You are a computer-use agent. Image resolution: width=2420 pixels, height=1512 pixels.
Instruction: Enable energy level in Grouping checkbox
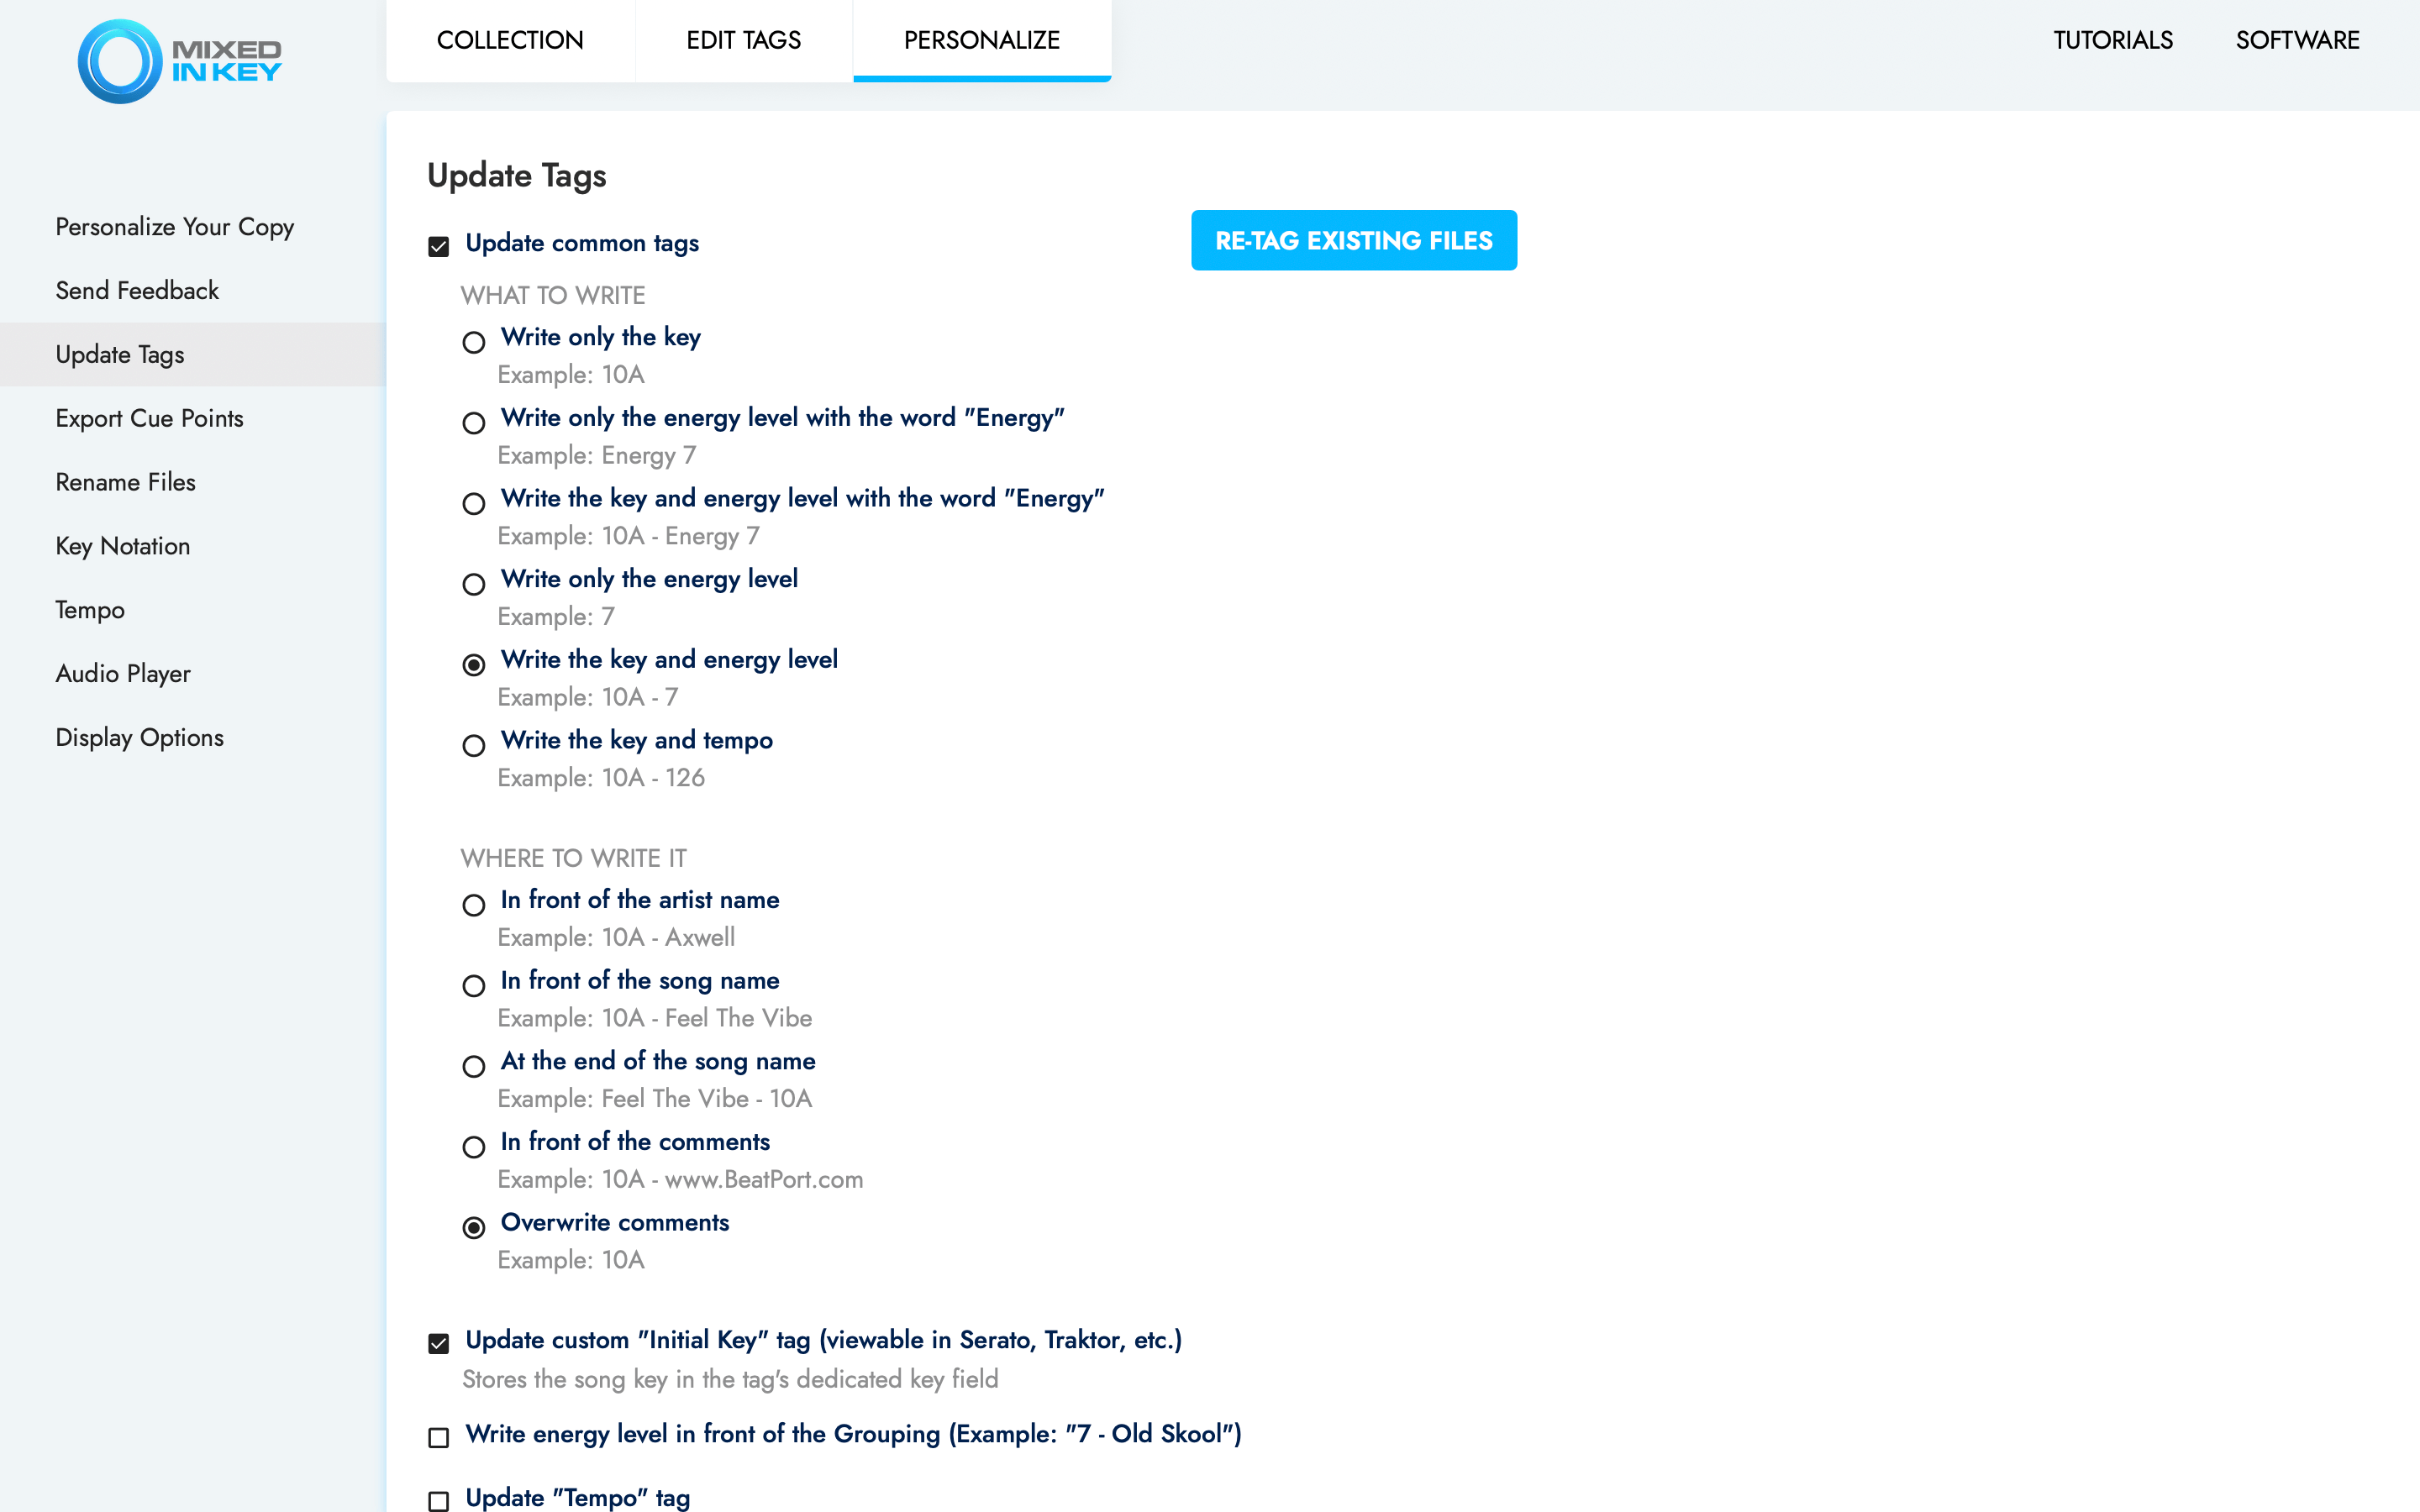coord(438,1437)
